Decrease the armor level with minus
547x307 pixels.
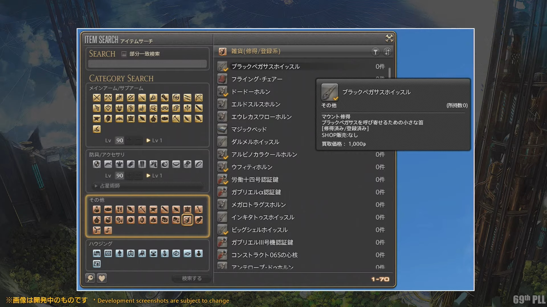coord(138,176)
